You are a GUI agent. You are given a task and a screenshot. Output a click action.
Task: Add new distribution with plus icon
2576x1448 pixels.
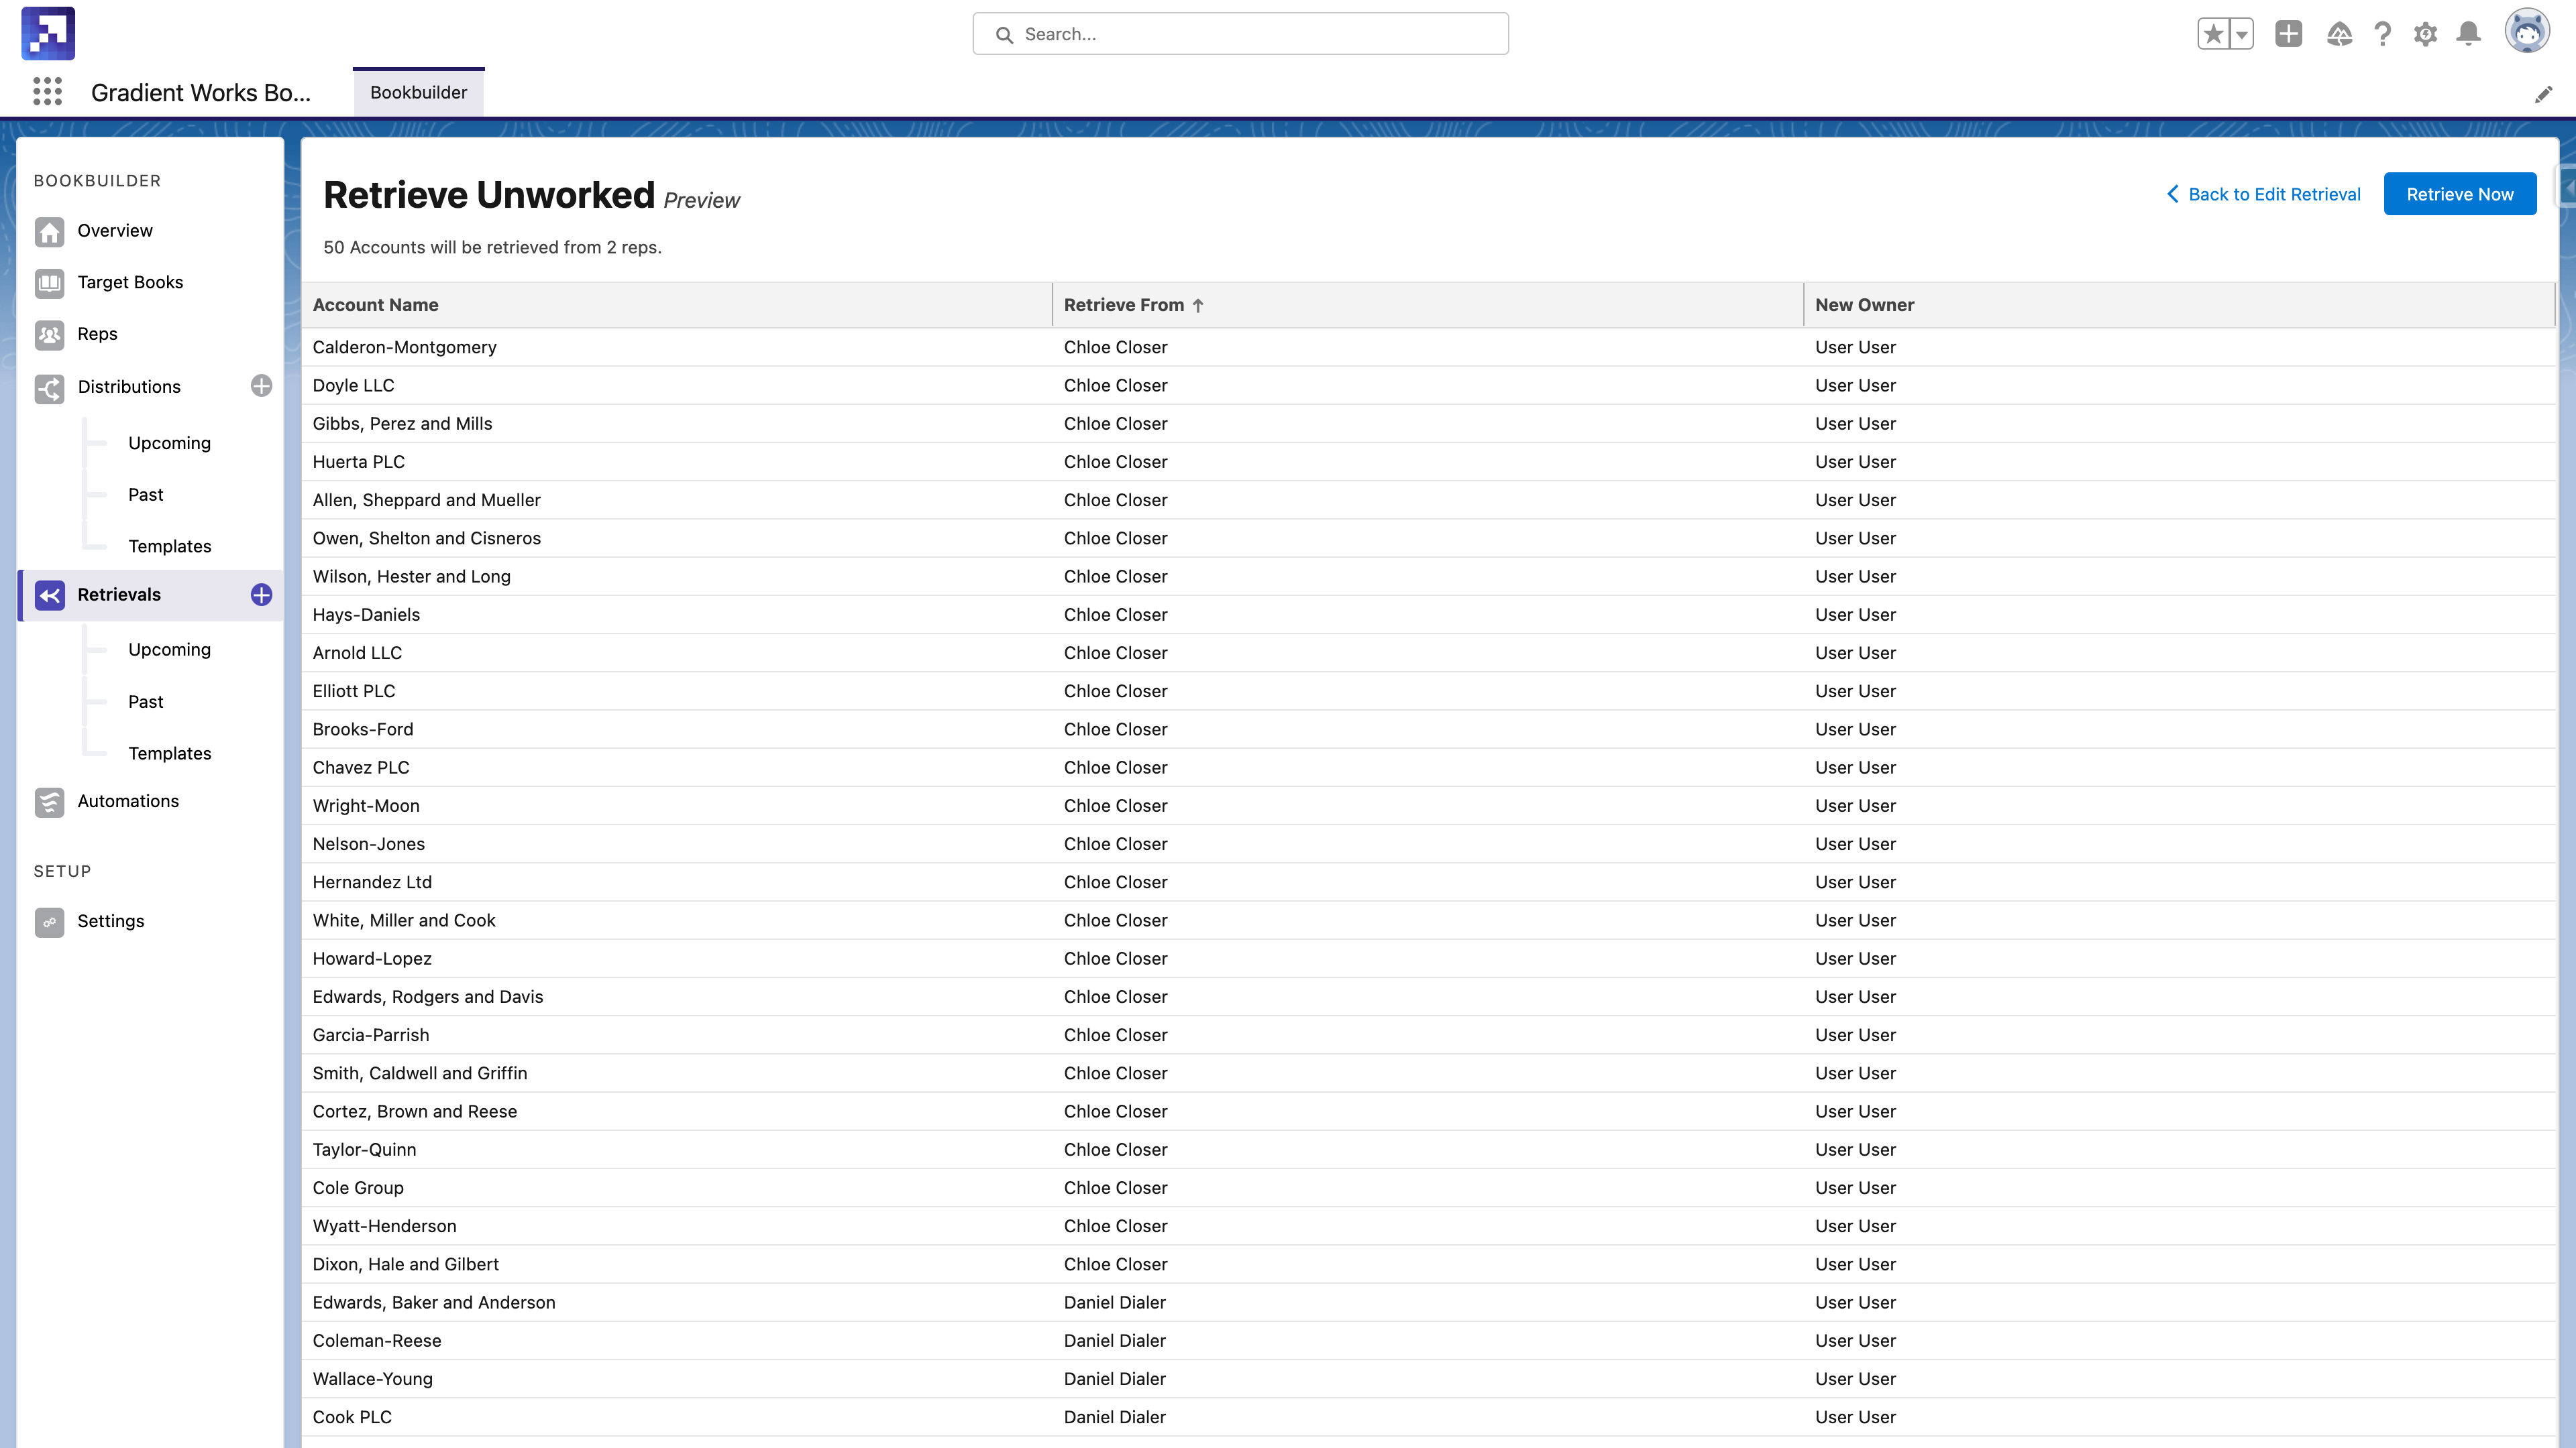[x=261, y=385]
